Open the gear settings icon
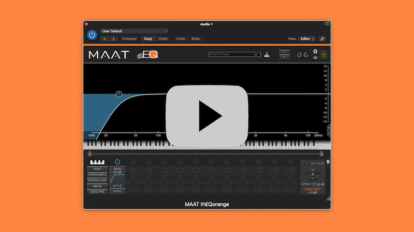Image resolution: width=414 pixels, height=232 pixels. point(315,51)
